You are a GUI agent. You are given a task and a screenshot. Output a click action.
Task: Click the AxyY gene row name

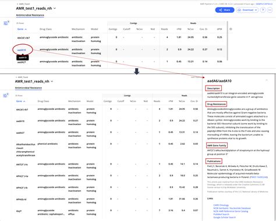coord(19,211)
